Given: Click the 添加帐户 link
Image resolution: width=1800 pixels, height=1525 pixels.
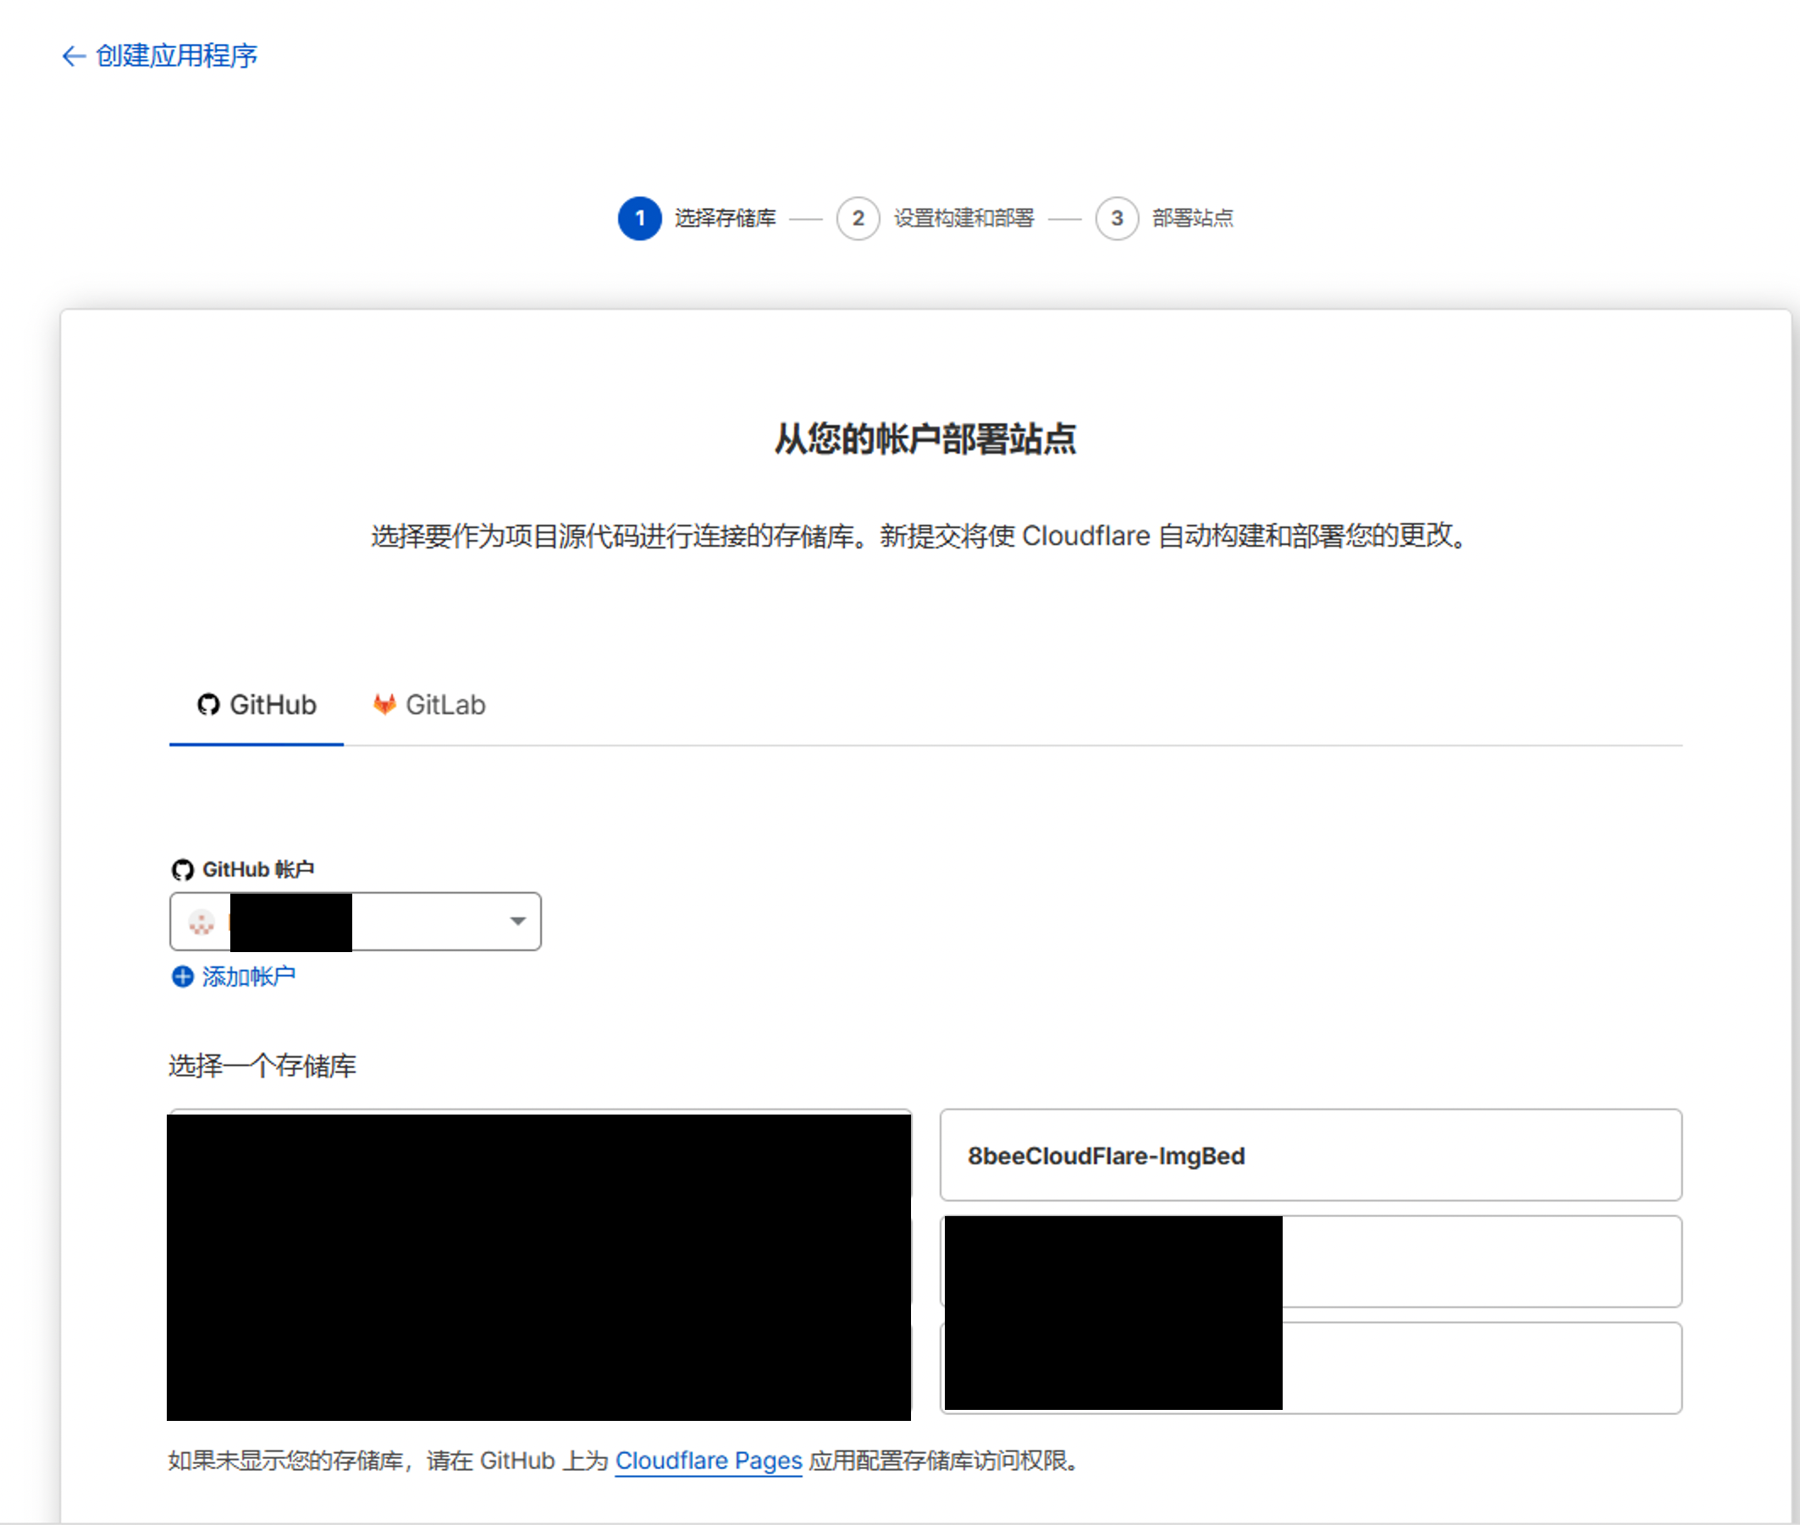Looking at the screenshot, I should pyautogui.click(x=247, y=976).
